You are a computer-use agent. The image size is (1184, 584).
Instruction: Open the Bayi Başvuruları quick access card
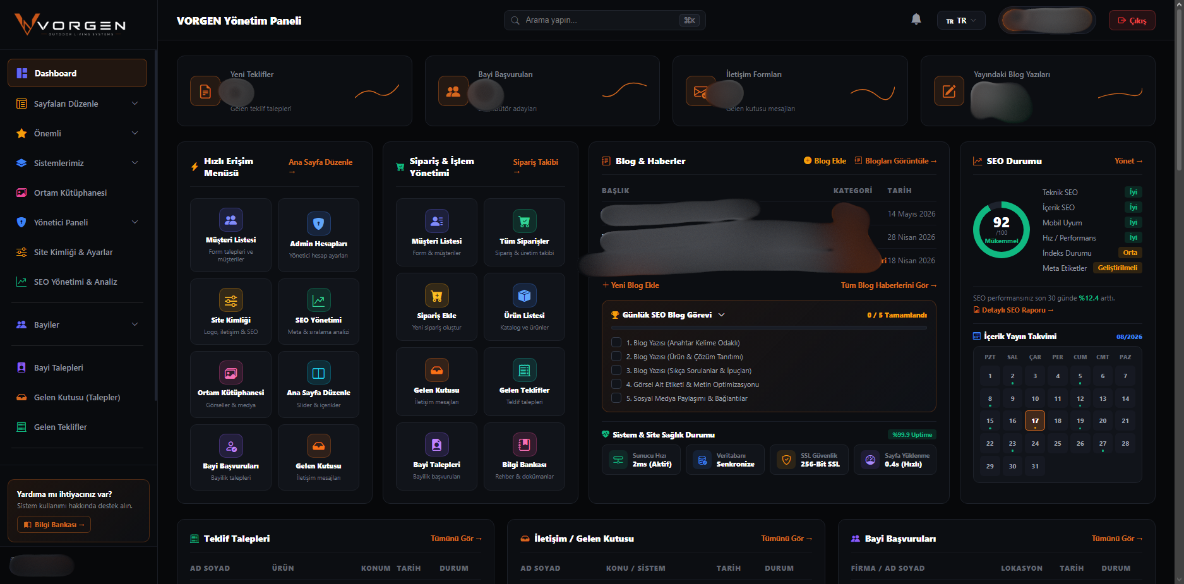[x=230, y=457]
